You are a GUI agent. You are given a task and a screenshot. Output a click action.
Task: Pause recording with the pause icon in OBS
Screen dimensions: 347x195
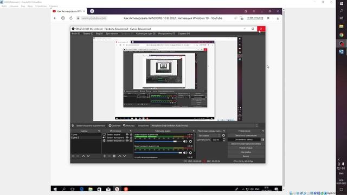[262, 140]
